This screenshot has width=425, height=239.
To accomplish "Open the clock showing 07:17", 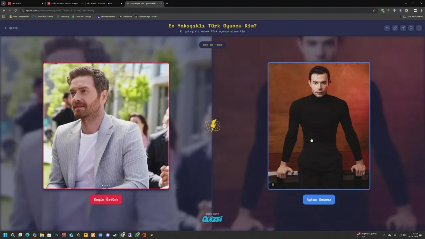I will pos(413,235).
